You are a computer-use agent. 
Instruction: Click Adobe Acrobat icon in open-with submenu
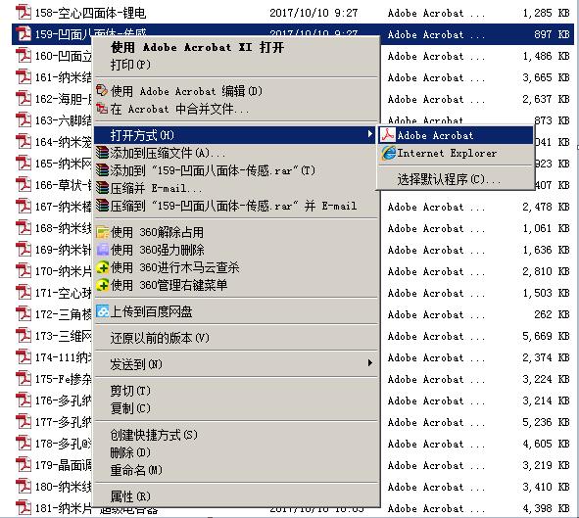[388, 135]
